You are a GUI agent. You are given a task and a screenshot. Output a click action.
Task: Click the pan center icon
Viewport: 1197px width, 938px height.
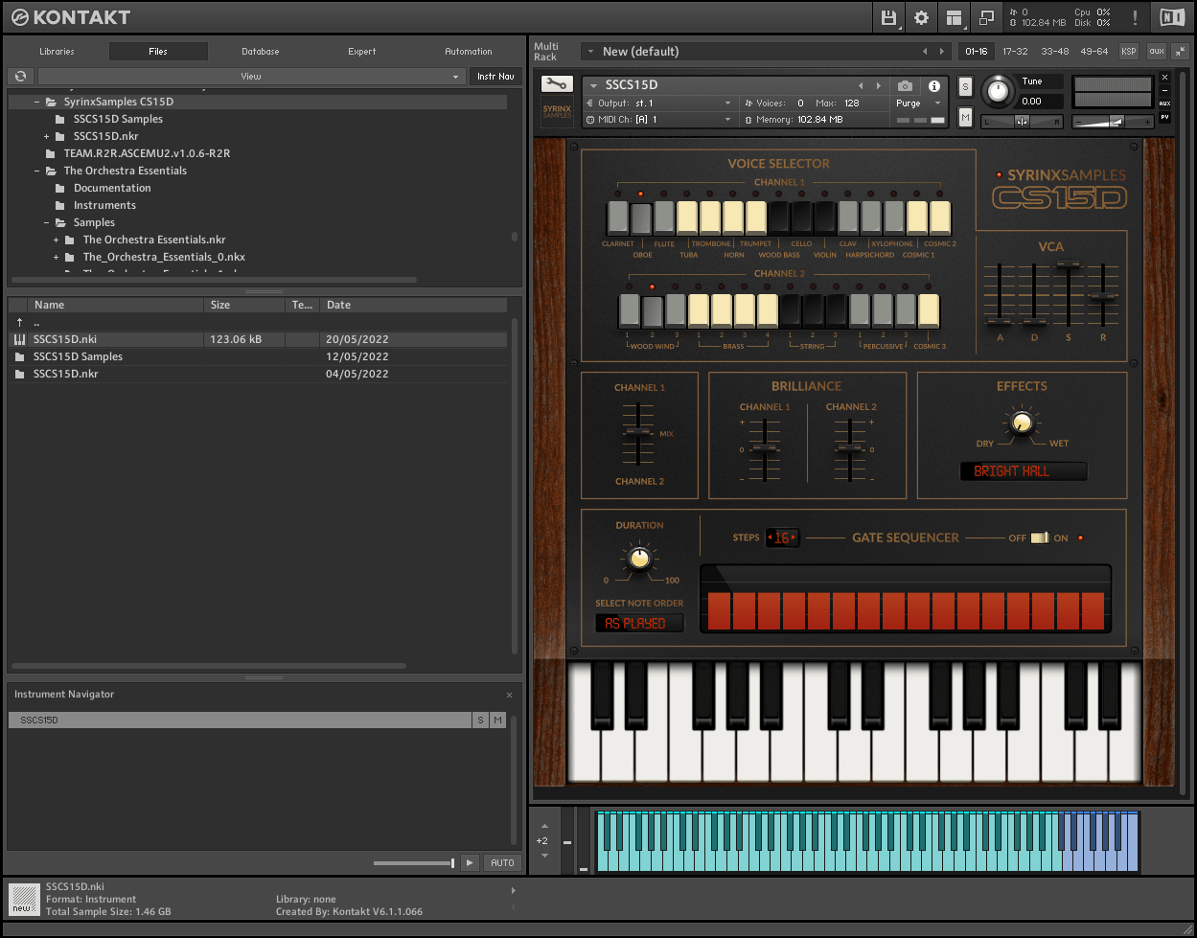(x=1022, y=122)
